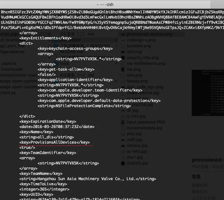Click the dir.jpg file icon
The image size is (224, 200).
pos(123,110)
